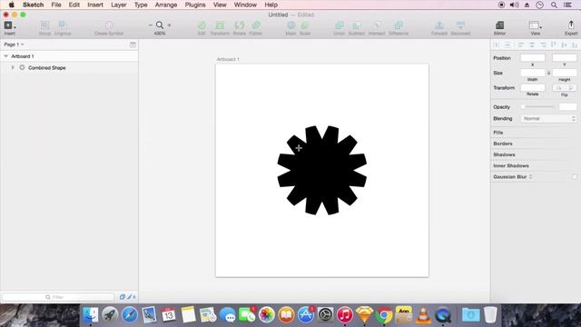Adjust the Opacity slider
Image resolution: width=581 pixels, height=327 pixels.
click(x=538, y=107)
